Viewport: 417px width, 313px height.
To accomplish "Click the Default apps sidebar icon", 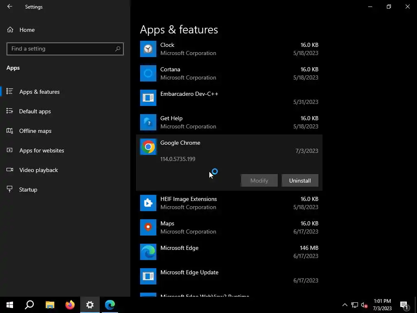I will tap(10, 111).
